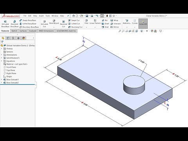Open the FeatureManager design tree tab
Image resolution: width=188 pixels, height=141 pixels.
click(3, 38)
